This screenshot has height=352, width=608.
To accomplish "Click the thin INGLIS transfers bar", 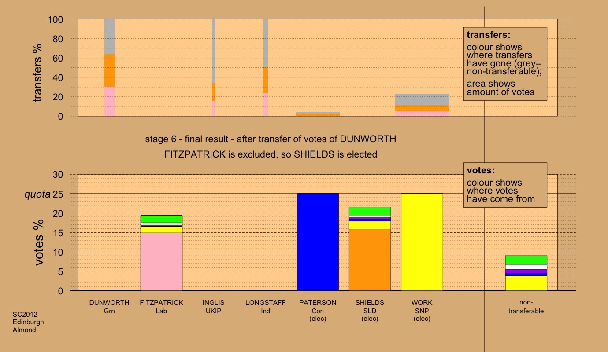I will [214, 66].
